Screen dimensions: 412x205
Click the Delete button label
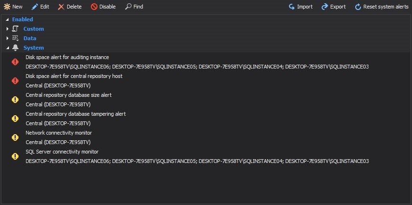point(74,7)
